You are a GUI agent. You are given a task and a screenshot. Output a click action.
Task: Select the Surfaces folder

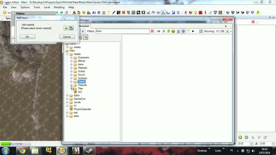pos(82,78)
